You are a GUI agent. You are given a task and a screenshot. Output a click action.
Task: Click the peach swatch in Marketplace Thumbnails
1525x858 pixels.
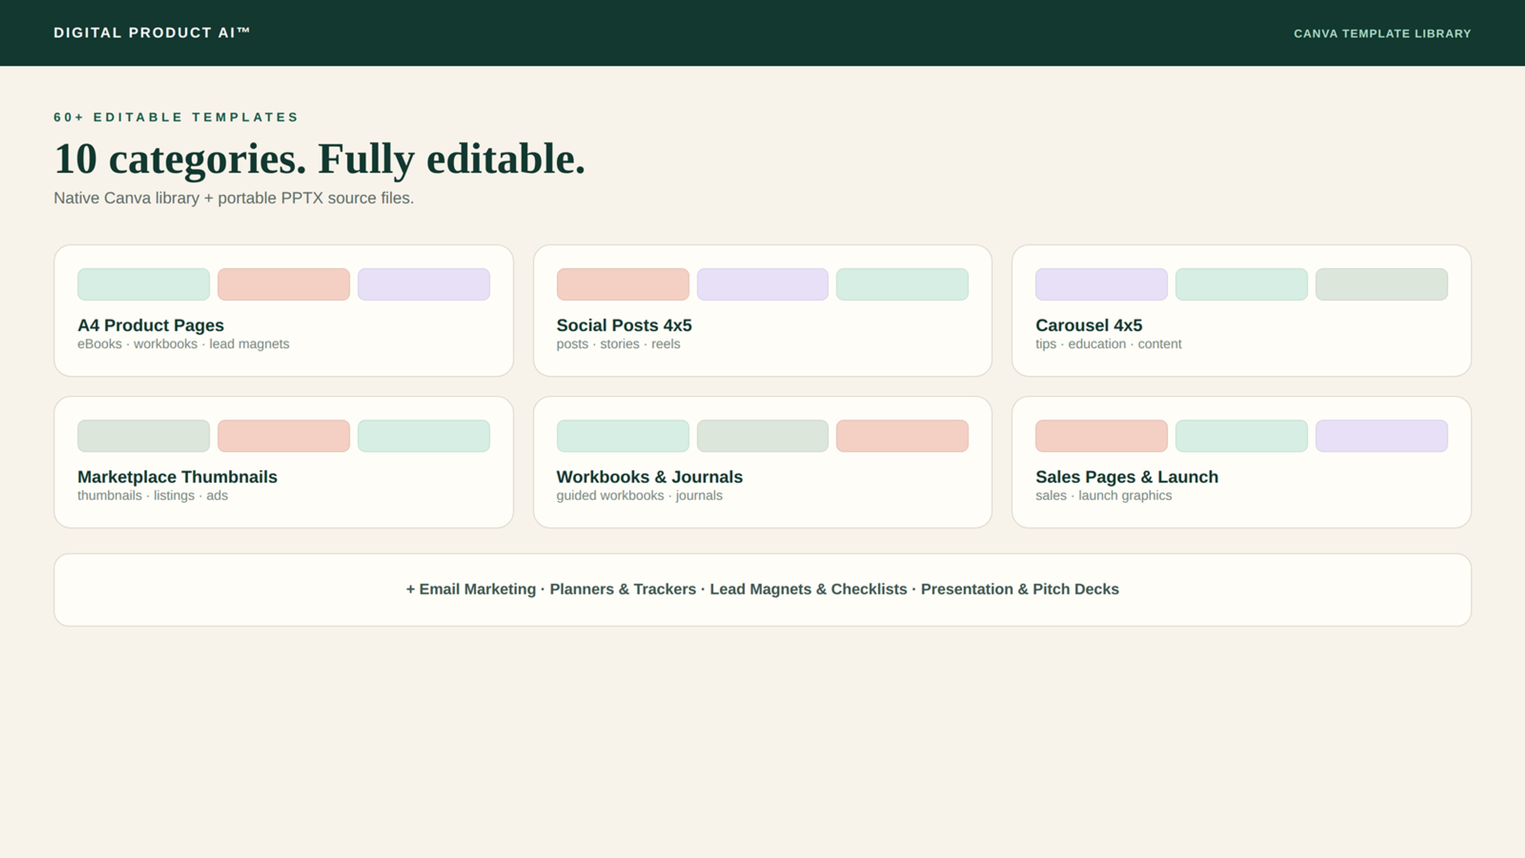[284, 436]
